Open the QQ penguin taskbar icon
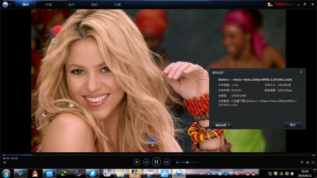 click(x=35, y=173)
